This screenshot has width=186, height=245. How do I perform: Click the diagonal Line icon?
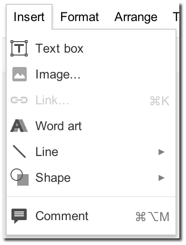click(x=19, y=152)
